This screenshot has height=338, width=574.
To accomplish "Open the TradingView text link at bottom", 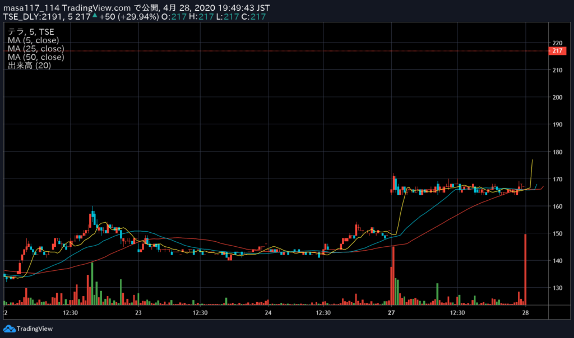I will tap(35, 328).
